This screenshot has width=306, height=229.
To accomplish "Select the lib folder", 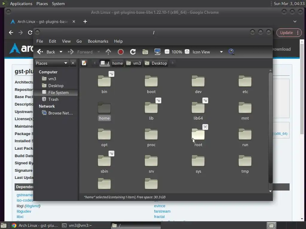I will [x=151, y=107].
